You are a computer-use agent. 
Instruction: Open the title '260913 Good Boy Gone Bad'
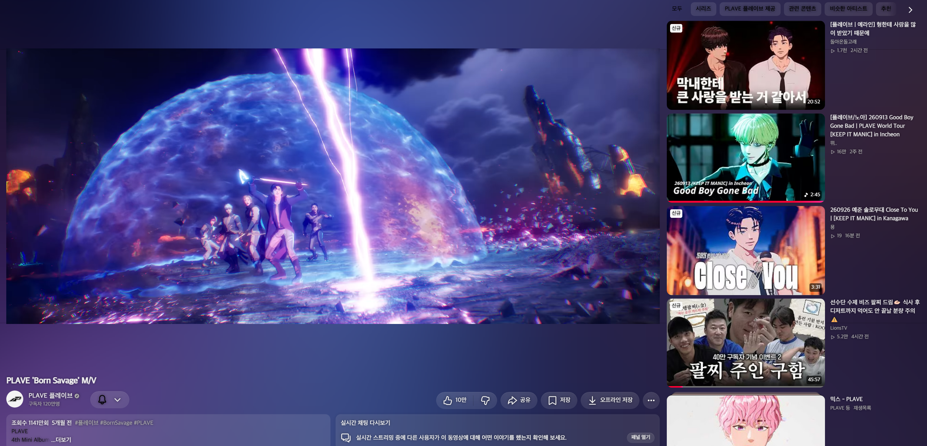coord(872,126)
